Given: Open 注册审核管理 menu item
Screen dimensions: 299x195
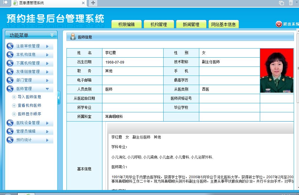Looking at the screenshot, I should (x=28, y=46).
